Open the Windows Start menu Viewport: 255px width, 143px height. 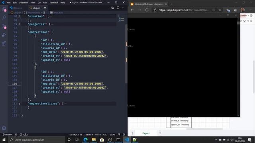click(4, 139)
